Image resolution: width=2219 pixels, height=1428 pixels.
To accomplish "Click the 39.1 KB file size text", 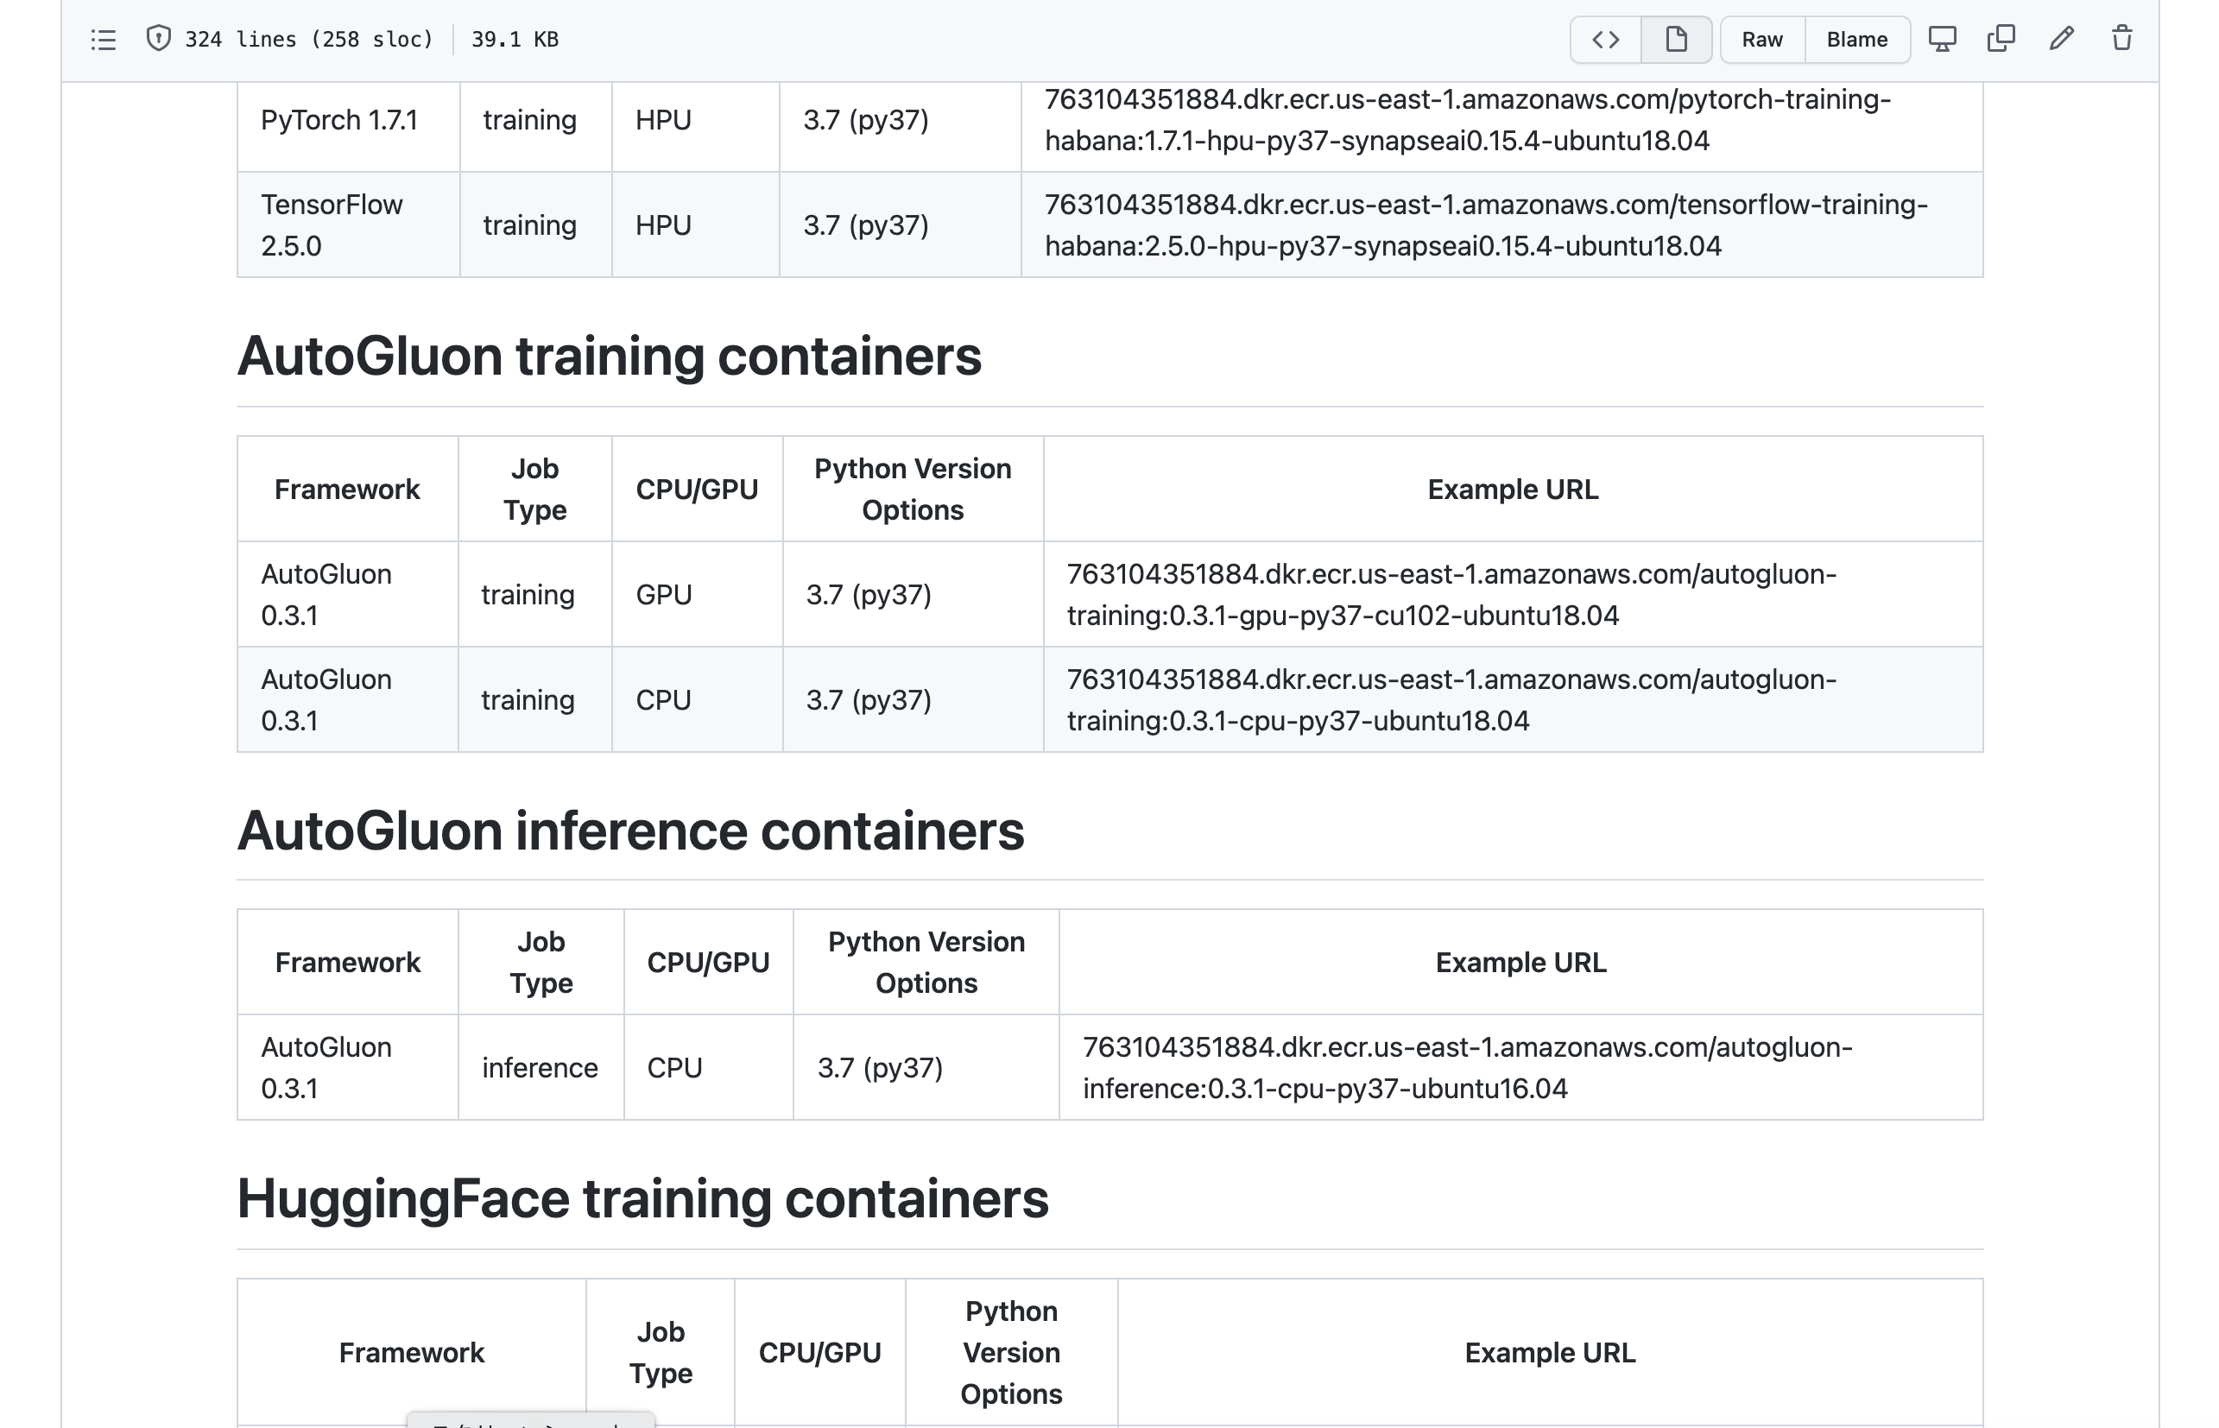I will point(515,40).
